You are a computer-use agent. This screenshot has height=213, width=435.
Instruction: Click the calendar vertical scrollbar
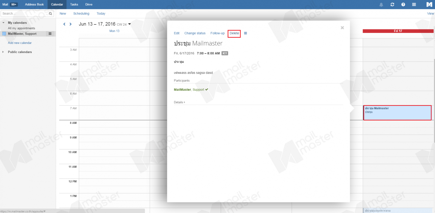tap(434, 101)
